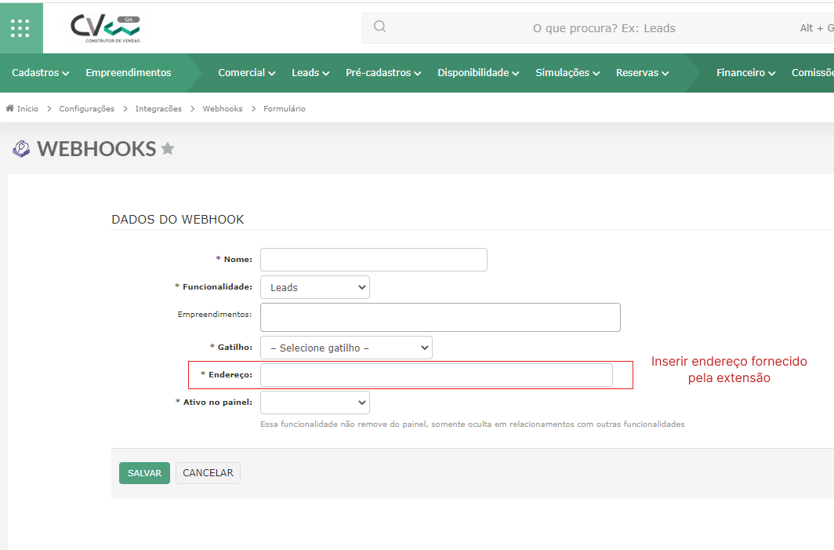Focus the Endereço input field
834x550 pixels.
point(437,375)
